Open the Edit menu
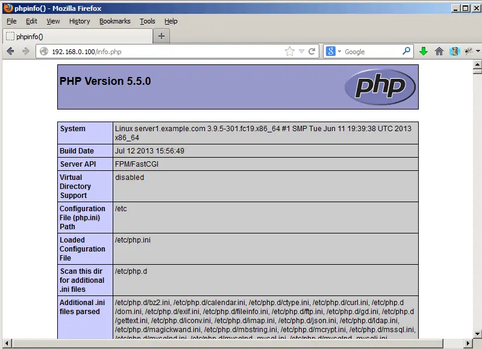Viewport: 482px width, 349px height. coord(31,21)
